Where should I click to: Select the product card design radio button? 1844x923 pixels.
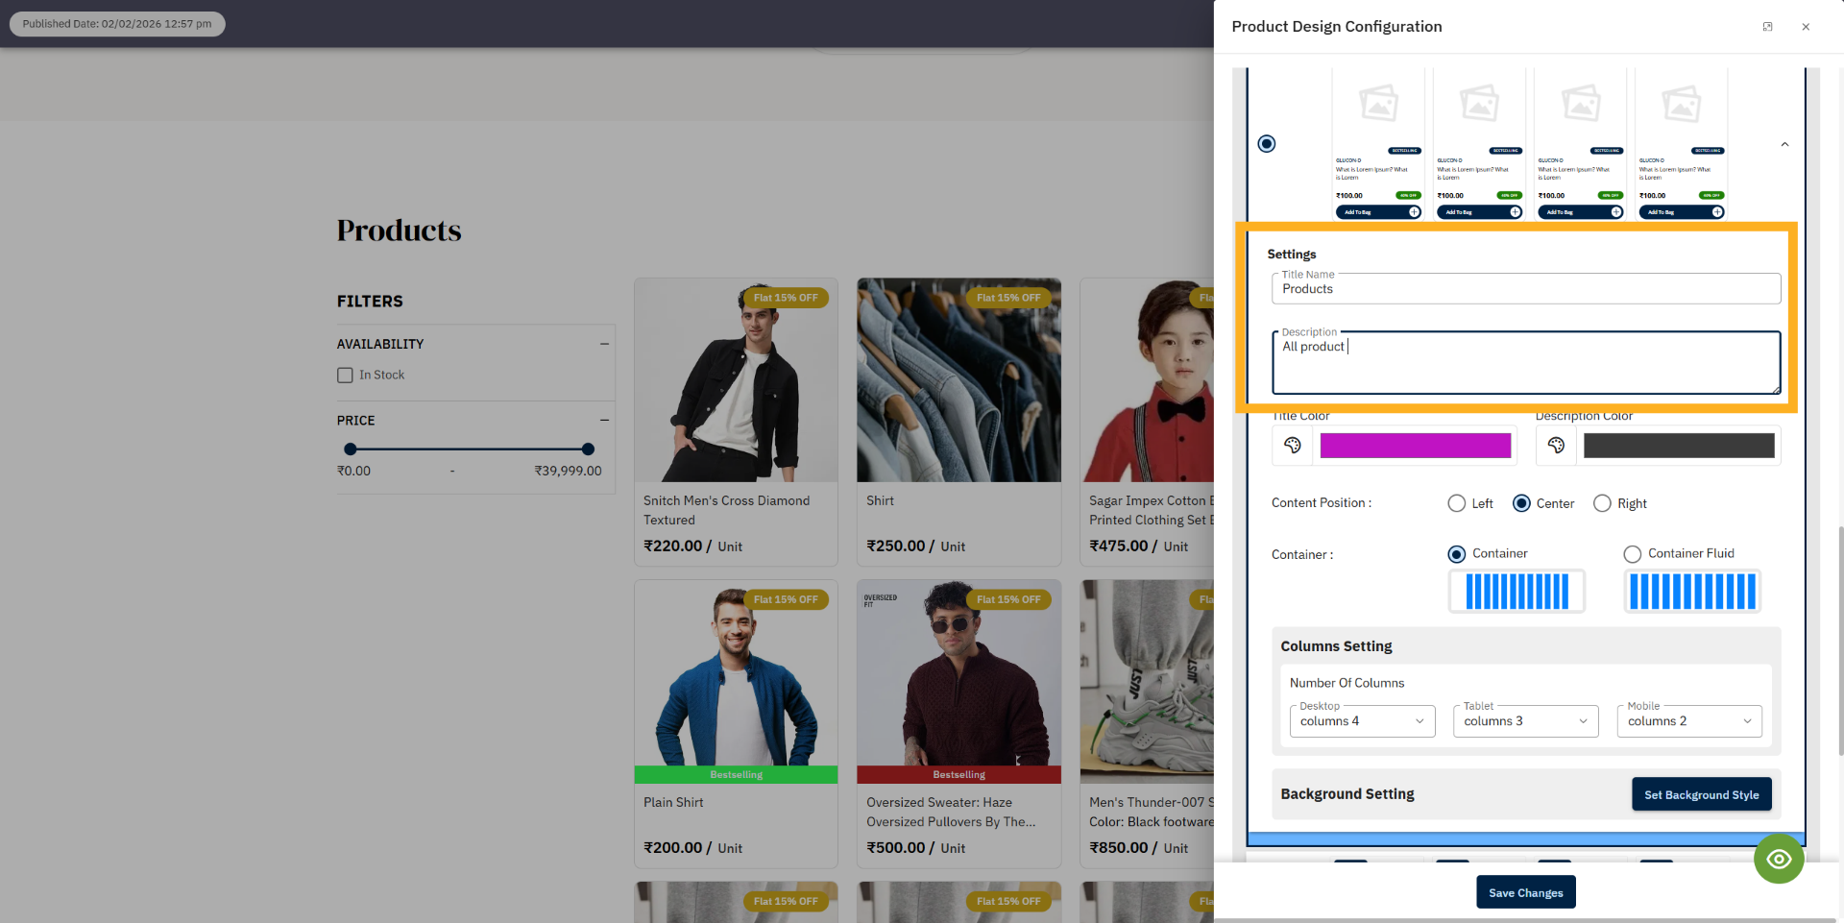(1267, 144)
